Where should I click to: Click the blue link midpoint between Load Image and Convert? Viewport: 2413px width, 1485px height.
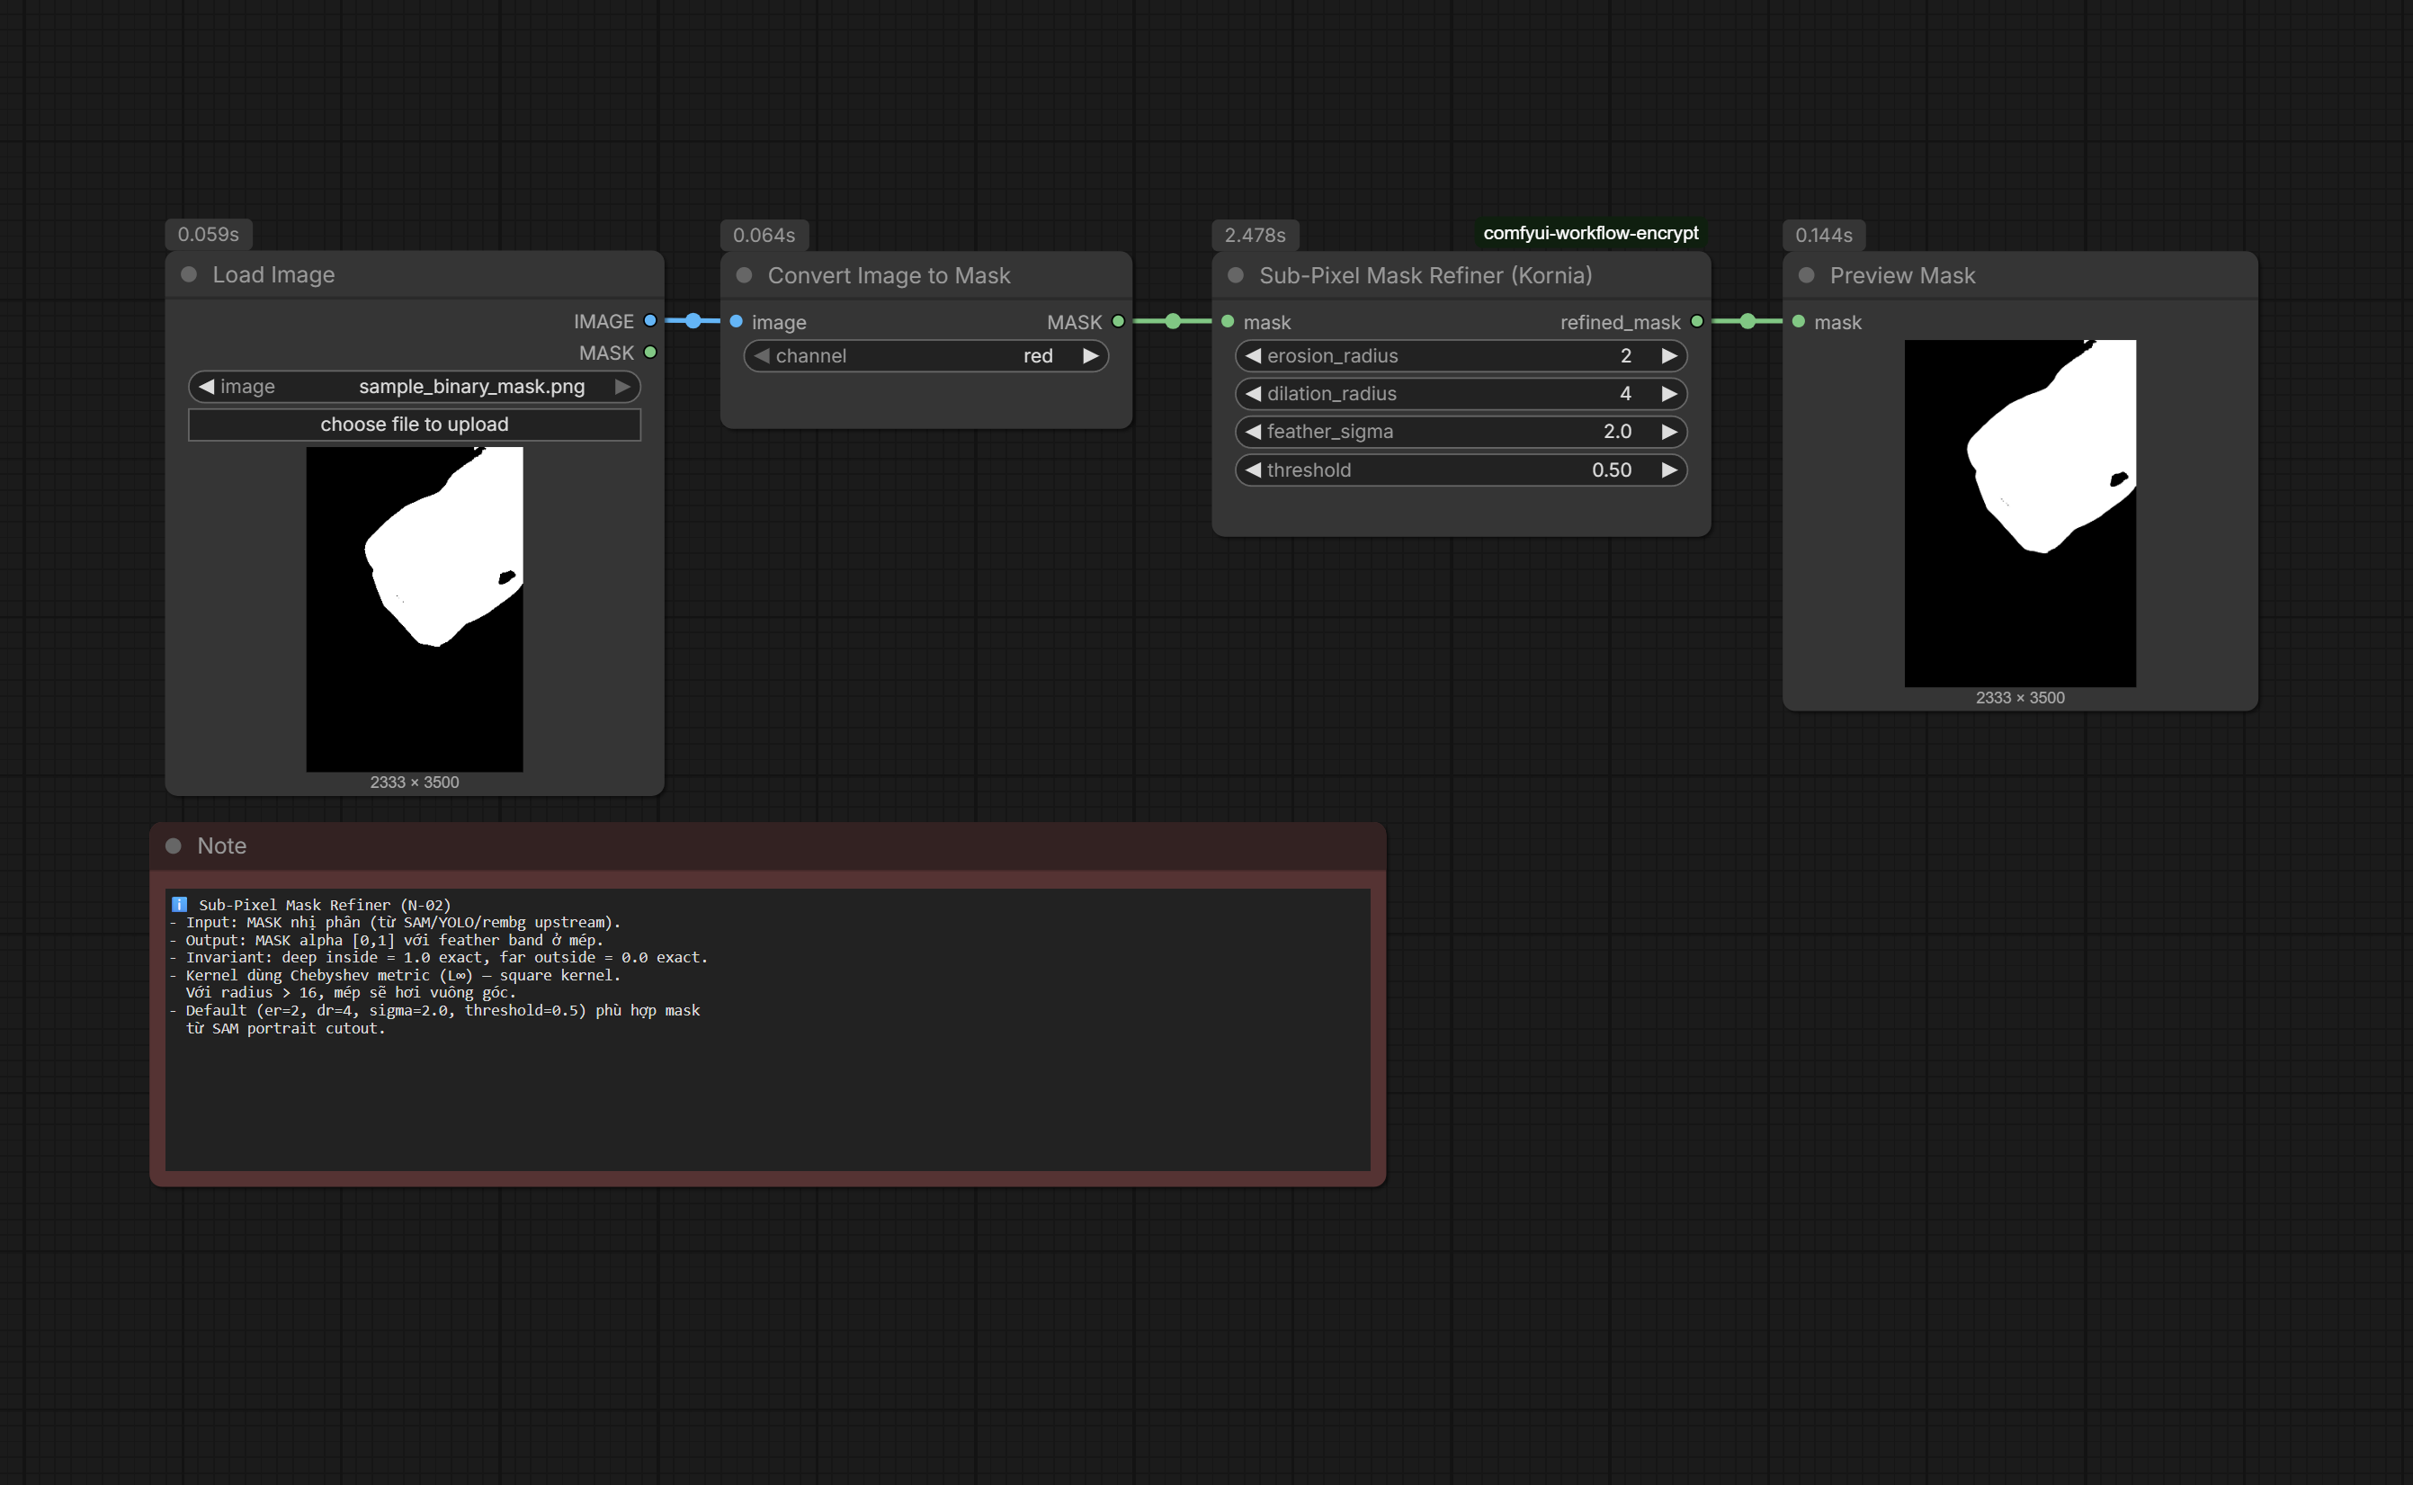pos(693,321)
